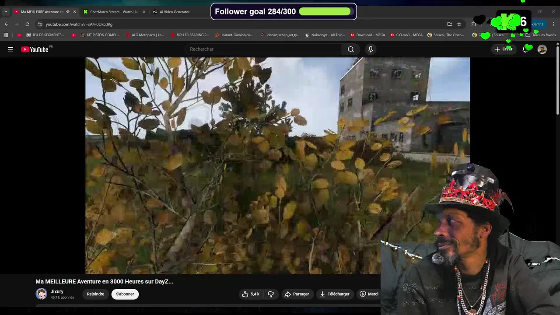Image resolution: width=560 pixels, height=315 pixels.
Task: Switch to the AI Video Generator tab
Action: 175,12
